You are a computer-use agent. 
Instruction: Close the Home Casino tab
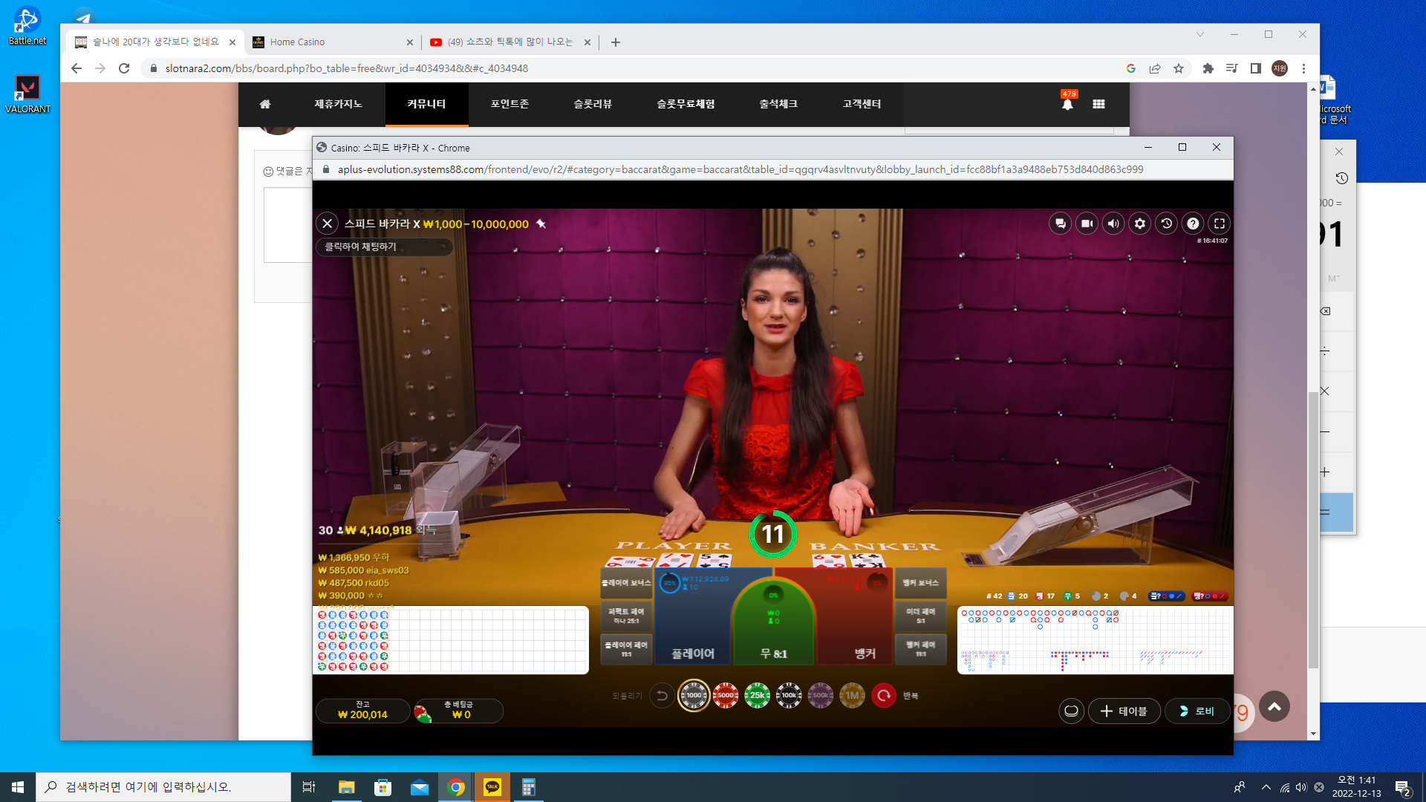coord(410,42)
